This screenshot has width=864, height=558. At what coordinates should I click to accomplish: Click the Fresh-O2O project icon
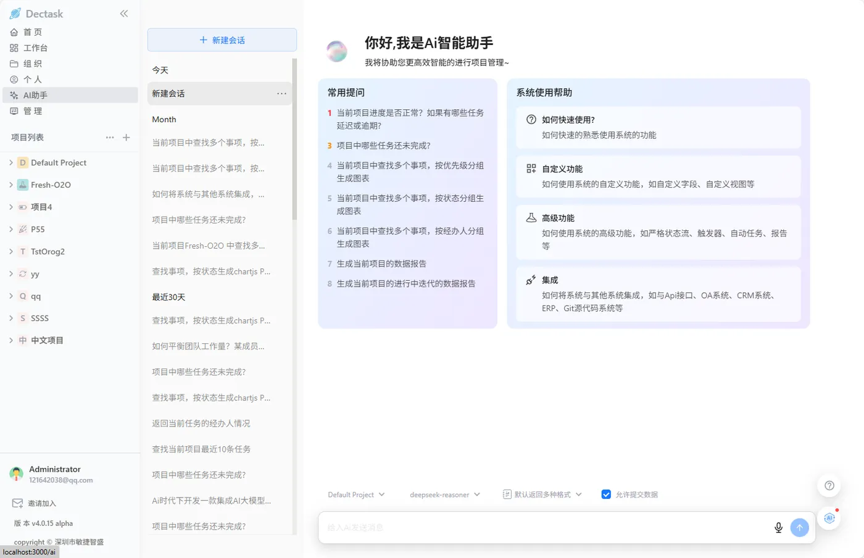23,185
